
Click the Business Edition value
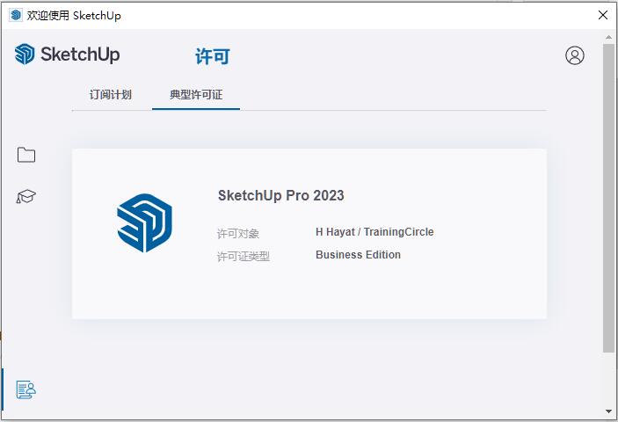tap(359, 255)
